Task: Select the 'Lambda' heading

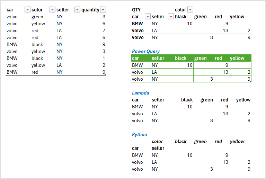Action: pos(141,93)
